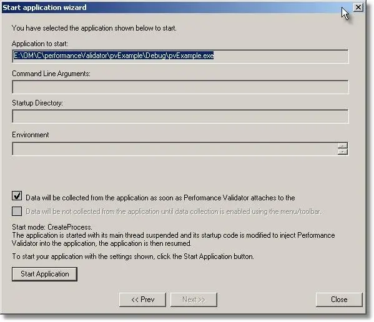Focus the Startup Directory field
Viewport: 374px width, 322px height.
pos(180,116)
